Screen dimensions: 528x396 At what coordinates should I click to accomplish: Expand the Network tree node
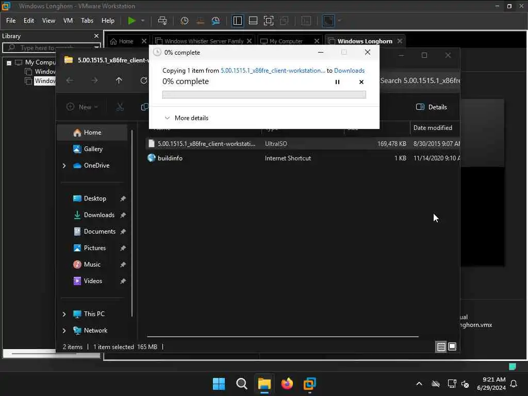click(64, 331)
